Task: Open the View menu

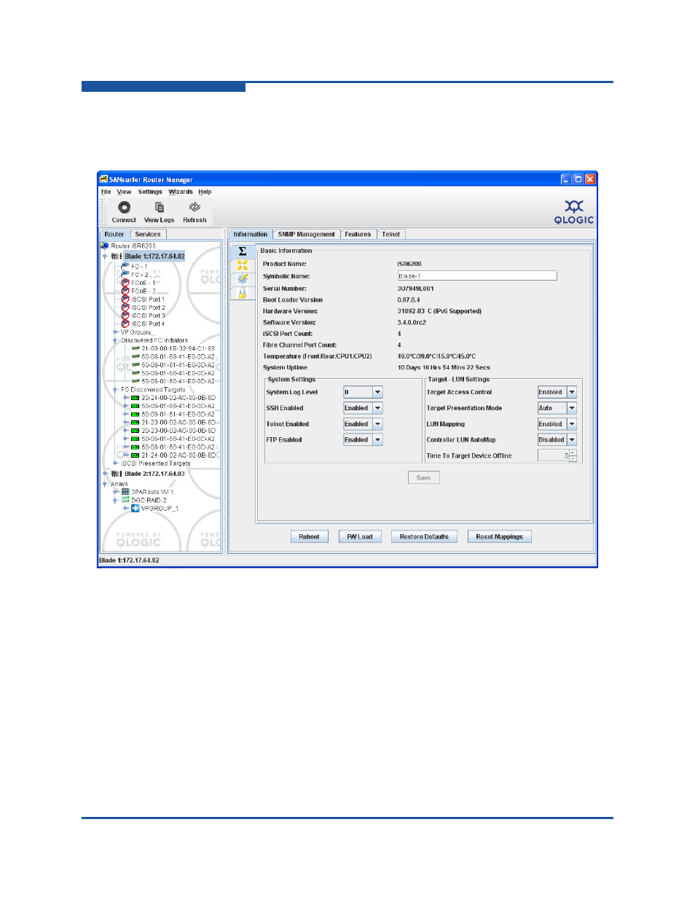Action: [124, 192]
